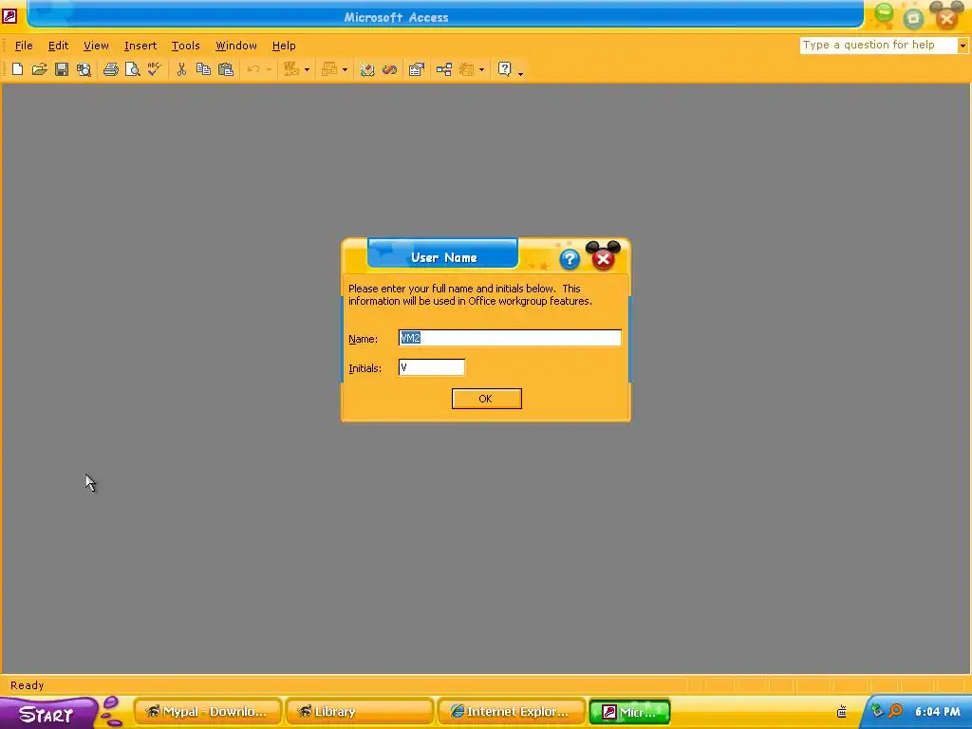This screenshot has width=972, height=729.
Task: Click the Save floppy disk icon
Action: (62, 69)
